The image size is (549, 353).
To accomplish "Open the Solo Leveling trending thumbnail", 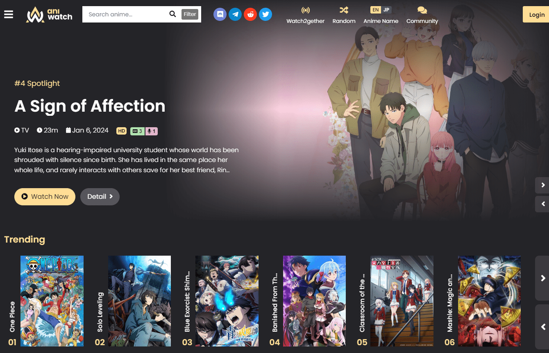I will [x=139, y=301].
